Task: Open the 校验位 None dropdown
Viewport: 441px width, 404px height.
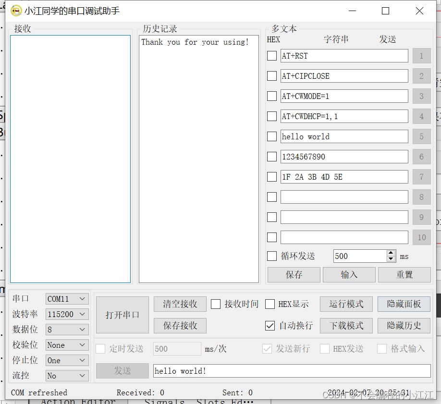Action: click(x=67, y=345)
